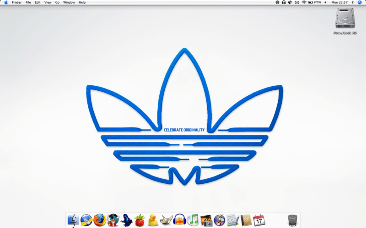Open Finder from the dock
Screen dimensions: 366x228
coord(73,220)
